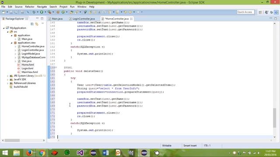The image size is (280, 157).
Task: Select HomeController.java in Package Explorer
Action: 33,46
